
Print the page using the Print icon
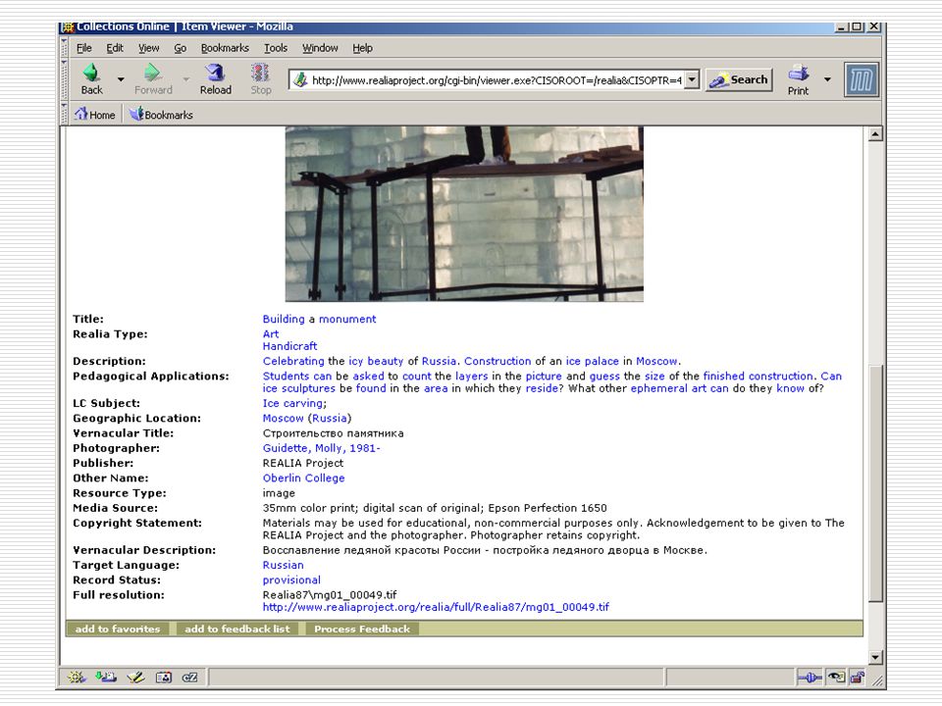[799, 73]
